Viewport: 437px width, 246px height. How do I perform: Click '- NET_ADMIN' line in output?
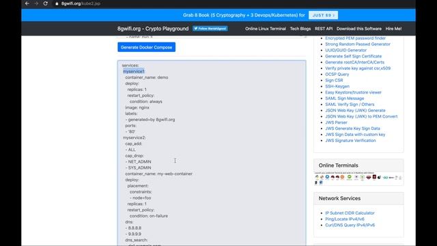tap(138, 162)
